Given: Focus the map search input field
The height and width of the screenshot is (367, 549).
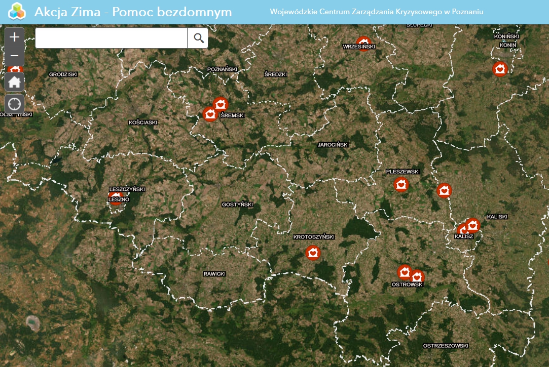Looking at the screenshot, I should pyautogui.click(x=112, y=38).
